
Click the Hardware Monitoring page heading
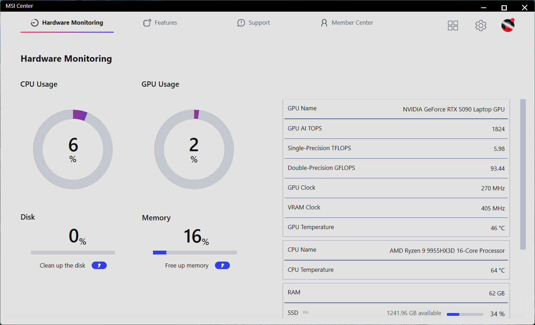tap(66, 59)
